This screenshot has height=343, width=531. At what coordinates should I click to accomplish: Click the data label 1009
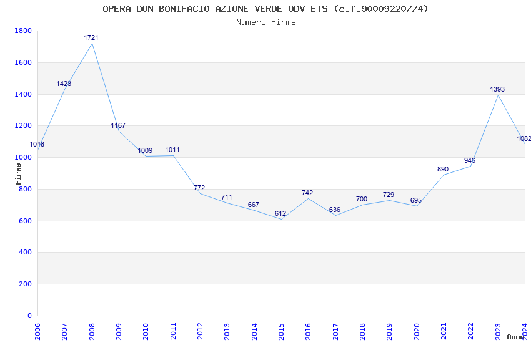point(145,150)
